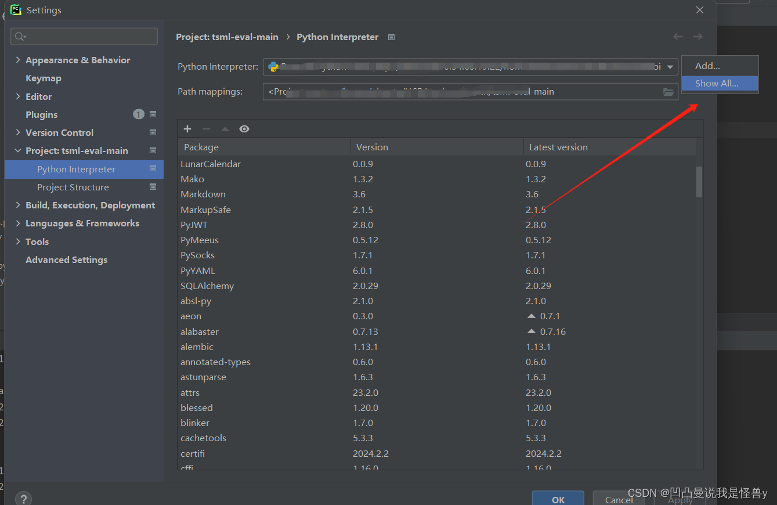777x505 pixels.
Task: Select the annotated-types package row
Action: coord(437,362)
